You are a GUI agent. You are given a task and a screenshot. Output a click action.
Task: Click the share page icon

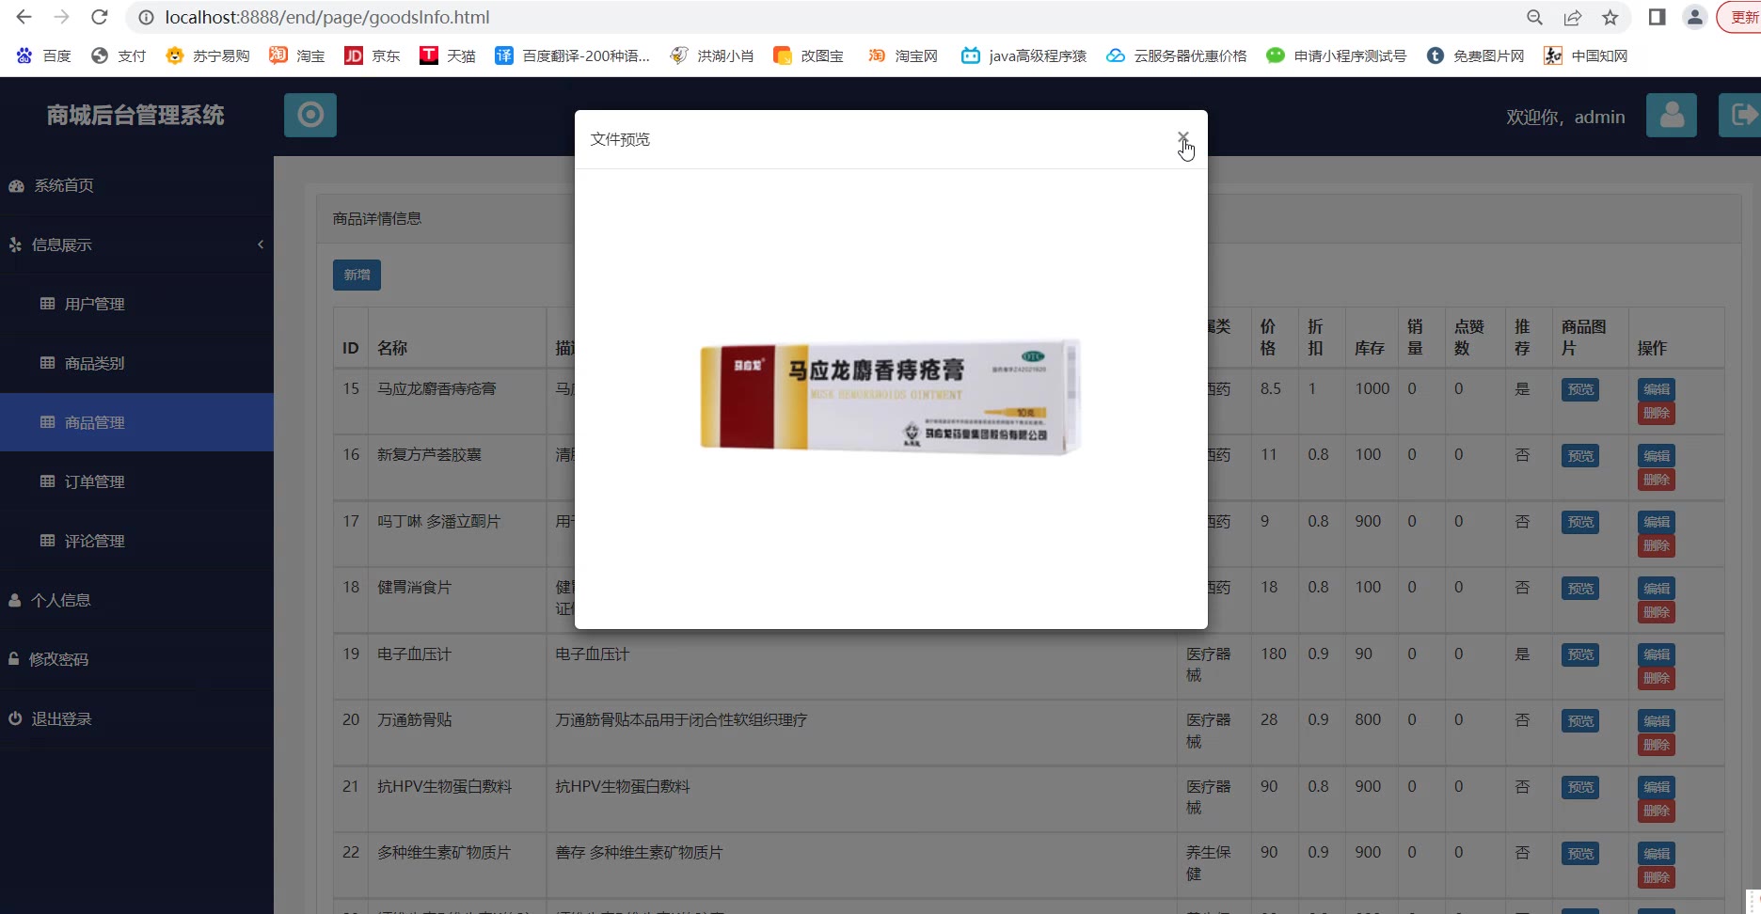[1572, 17]
